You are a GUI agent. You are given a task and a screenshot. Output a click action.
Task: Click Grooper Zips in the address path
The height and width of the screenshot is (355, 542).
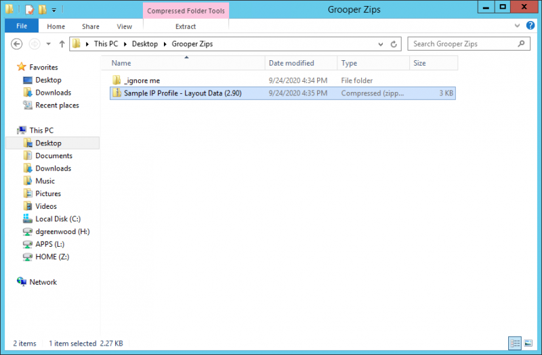[x=192, y=44]
